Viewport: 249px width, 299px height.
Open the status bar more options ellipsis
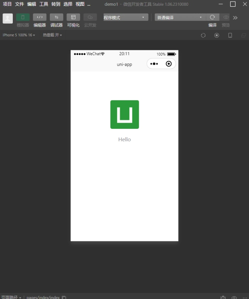point(245,298)
